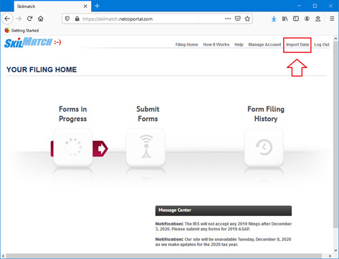
Task: View site info via the padlock icon
Action: pyautogui.click(x=77, y=19)
